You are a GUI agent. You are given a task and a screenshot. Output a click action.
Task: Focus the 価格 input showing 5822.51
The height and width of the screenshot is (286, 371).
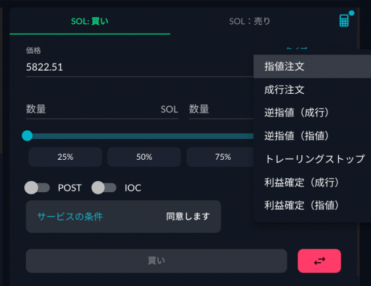coord(140,67)
